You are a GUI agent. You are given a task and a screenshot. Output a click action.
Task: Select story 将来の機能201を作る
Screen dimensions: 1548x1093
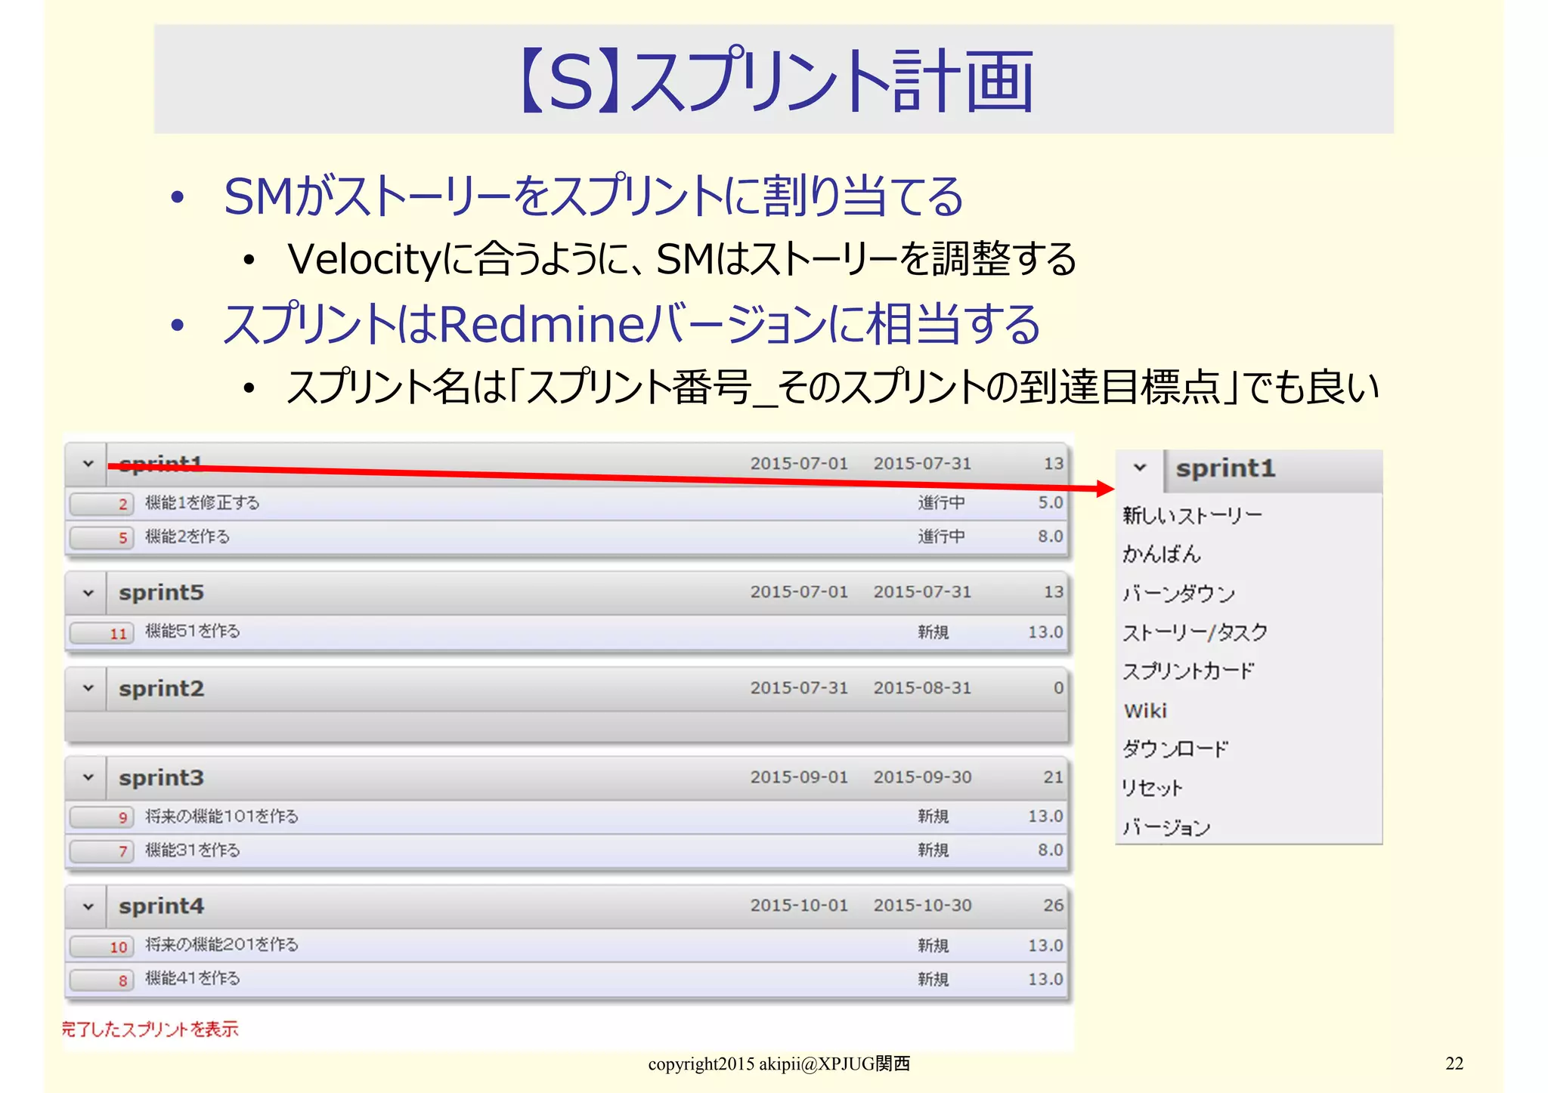point(221,944)
